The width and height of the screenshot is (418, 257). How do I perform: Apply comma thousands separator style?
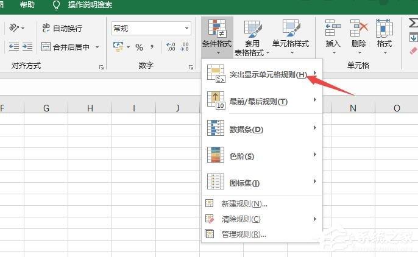[x=152, y=47]
